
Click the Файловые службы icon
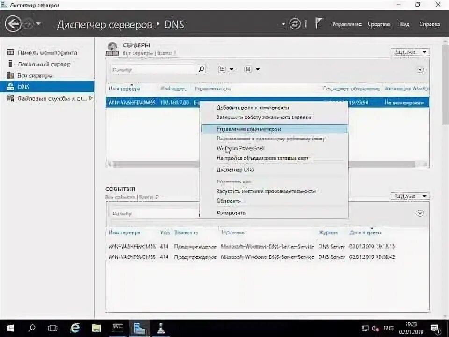11,98
